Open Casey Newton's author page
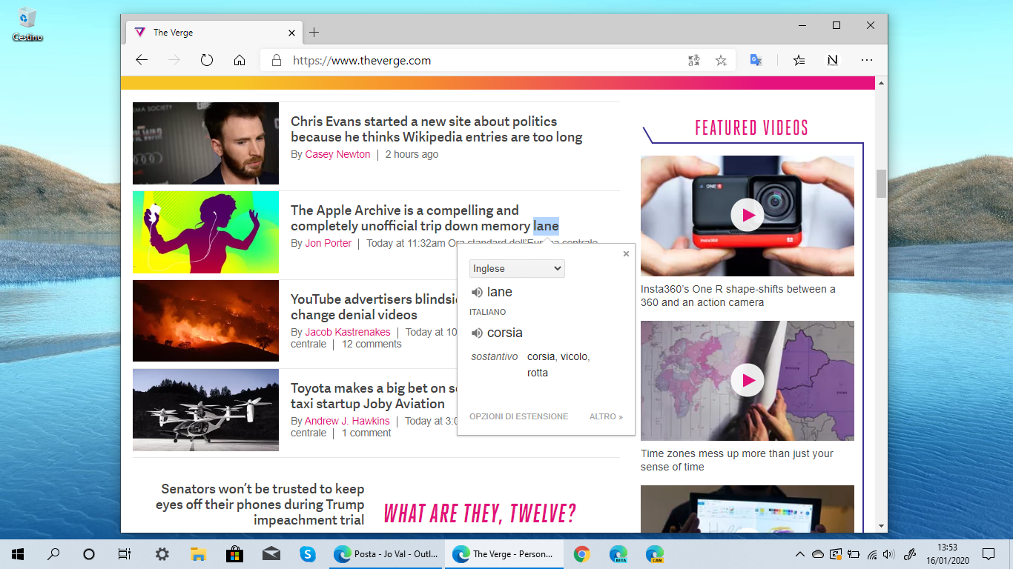The image size is (1013, 569). 337,154
